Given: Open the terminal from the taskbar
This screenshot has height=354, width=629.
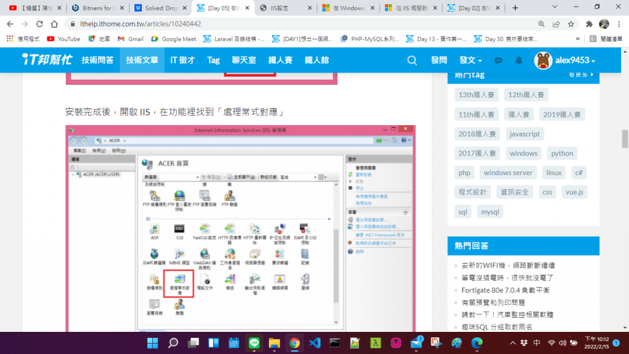Looking at the screenshot, I should tap(335, 343).
